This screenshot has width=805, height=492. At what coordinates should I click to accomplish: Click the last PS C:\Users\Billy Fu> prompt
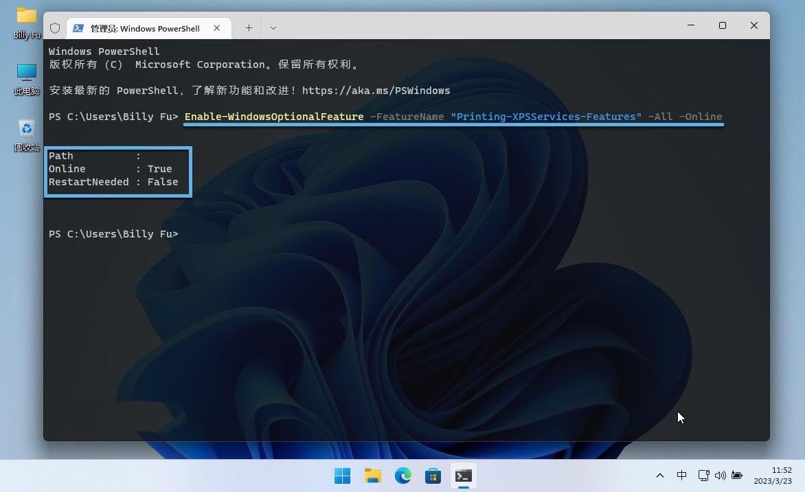tap(113, 234)
